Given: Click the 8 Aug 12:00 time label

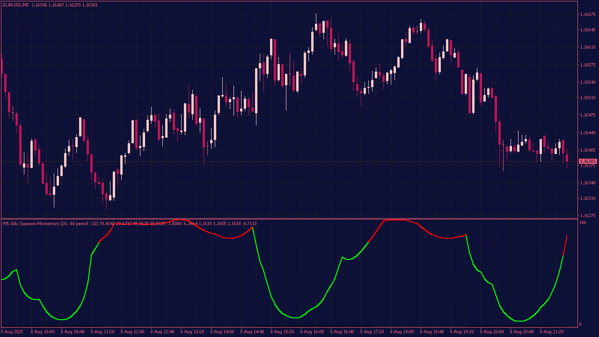Looking at the screenshot, I should (x=132, y=331).
